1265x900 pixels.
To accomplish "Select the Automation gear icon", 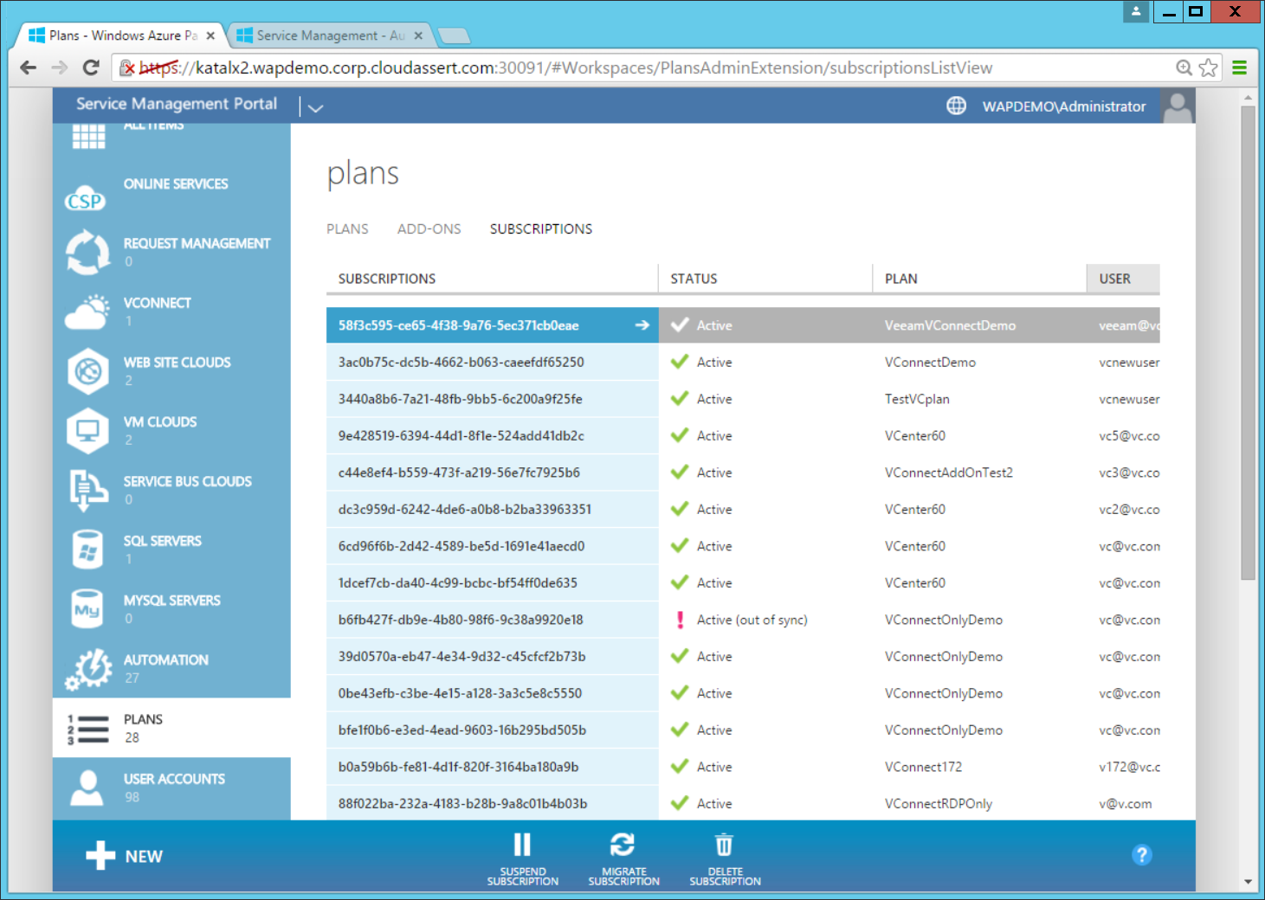I will click(88, 669).
